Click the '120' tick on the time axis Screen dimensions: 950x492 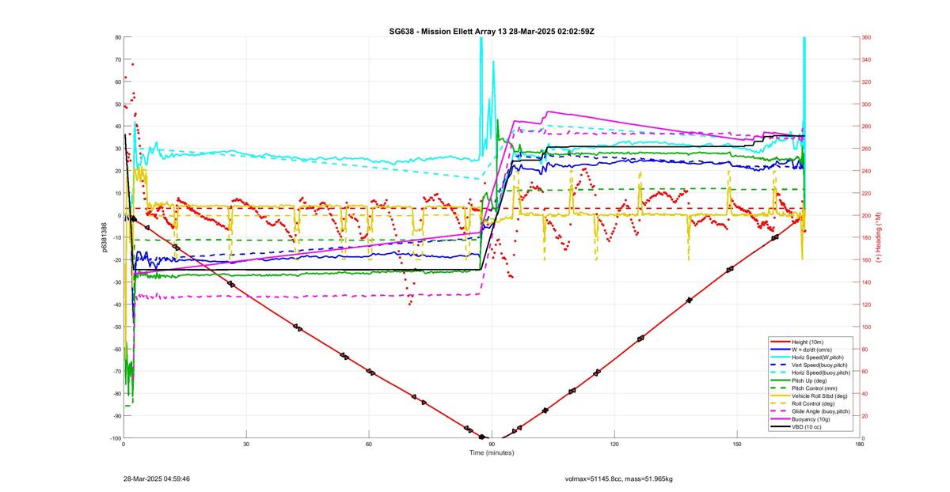pyautogui.click(x=614, y=444)
